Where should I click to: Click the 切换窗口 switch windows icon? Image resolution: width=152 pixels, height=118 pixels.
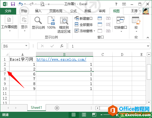[x=120, y=20]
